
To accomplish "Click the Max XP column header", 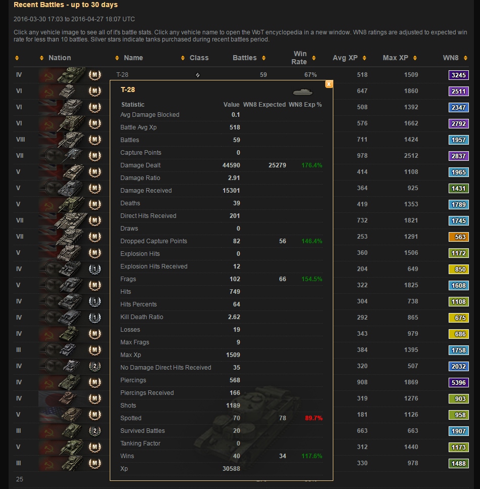I will point(389,58).
